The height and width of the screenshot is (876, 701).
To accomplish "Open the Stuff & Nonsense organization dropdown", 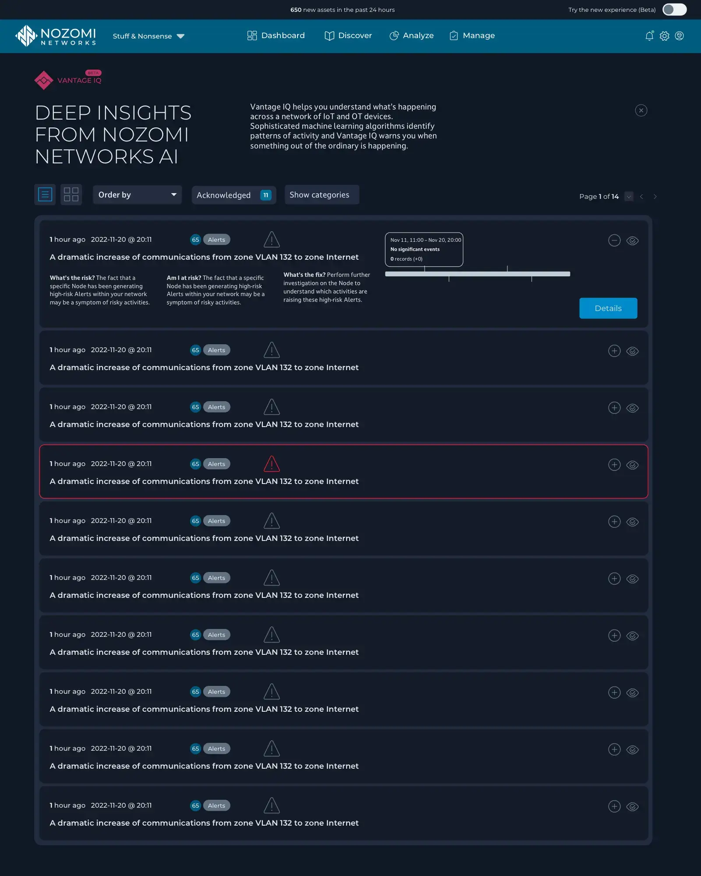I will pyautogui.click(x=149, y=36).
